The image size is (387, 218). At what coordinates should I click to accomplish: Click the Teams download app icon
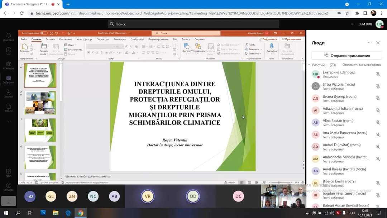tap(8, 201)
